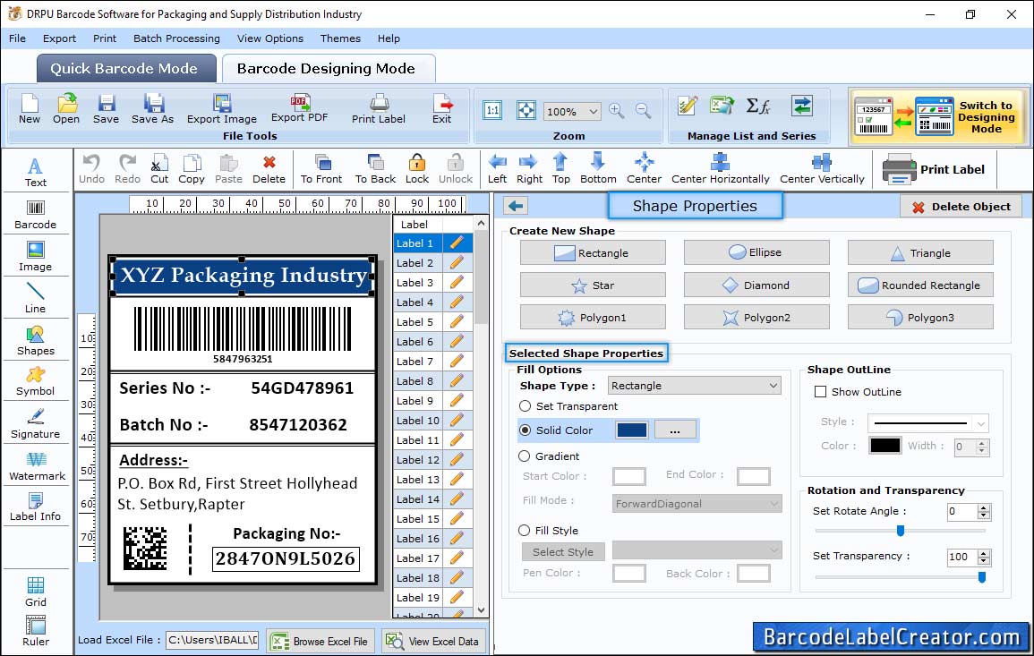Click the To Front icon
The image size is (1034, 656).
coord(321,169)
